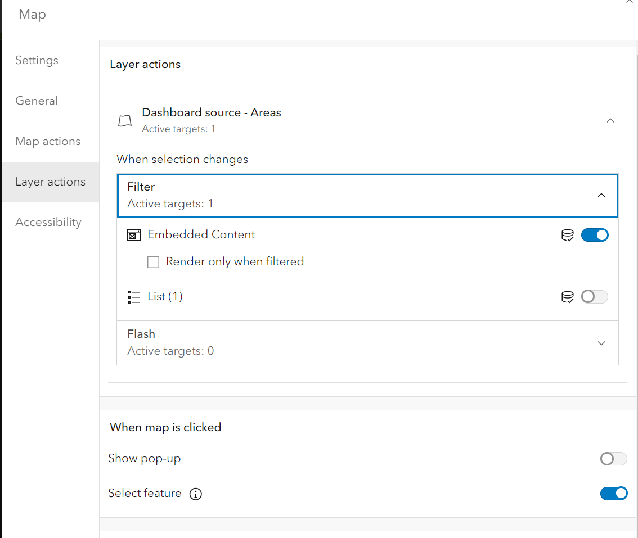
Task: Collapse the Filter action section
Action: coord(601,196)
